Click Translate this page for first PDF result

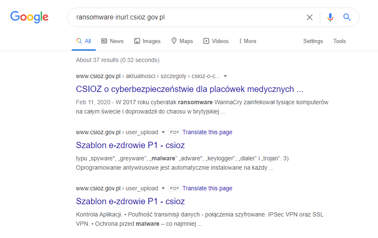coord(207,132)
